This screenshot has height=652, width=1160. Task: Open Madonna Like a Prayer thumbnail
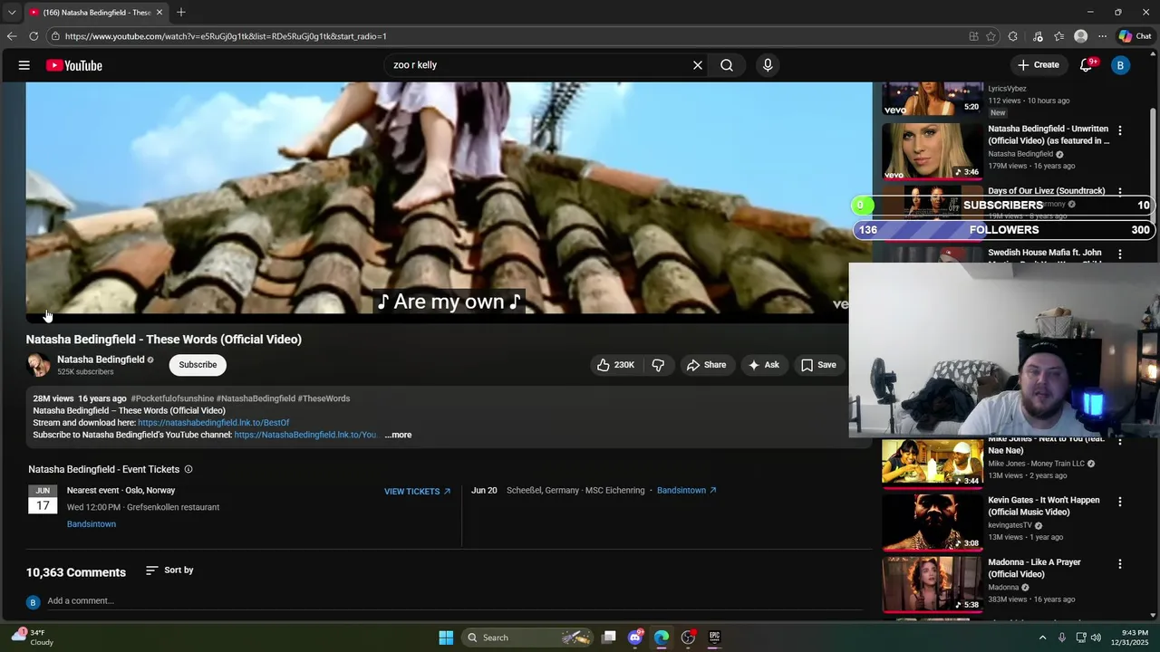(x=933, y=584)
